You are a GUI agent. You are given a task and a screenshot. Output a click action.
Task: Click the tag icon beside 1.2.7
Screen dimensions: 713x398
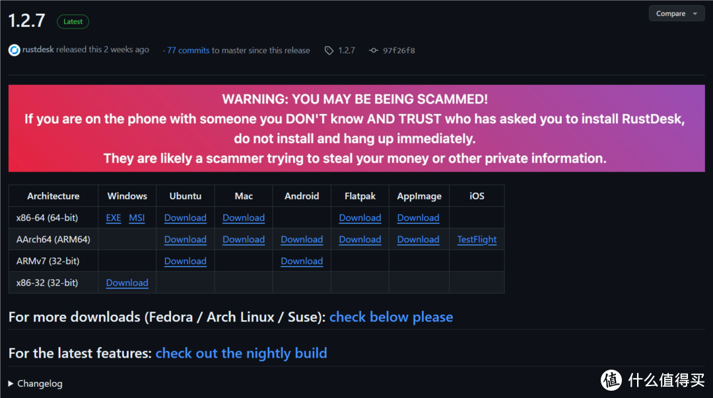pos(329,50)
